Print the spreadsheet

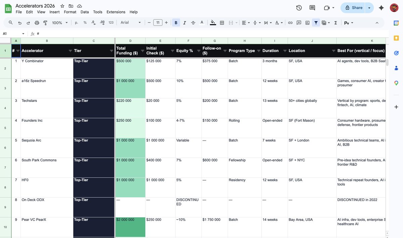pyautogui.click(x=37, y=23)
